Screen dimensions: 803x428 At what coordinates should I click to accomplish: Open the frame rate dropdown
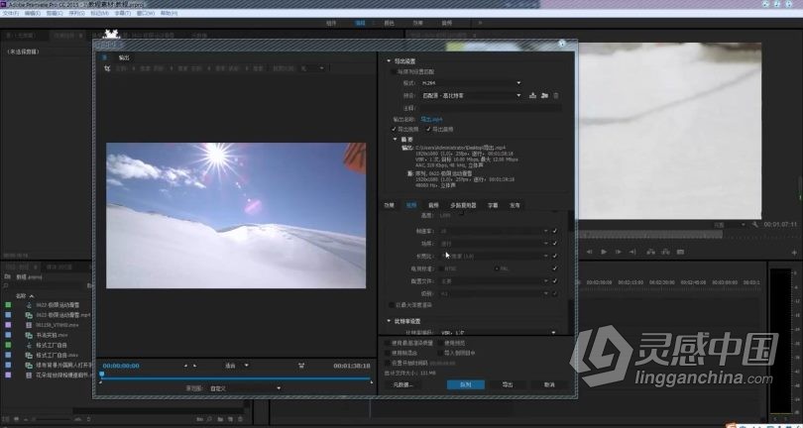pyautogui.click(x=494, y=231)
